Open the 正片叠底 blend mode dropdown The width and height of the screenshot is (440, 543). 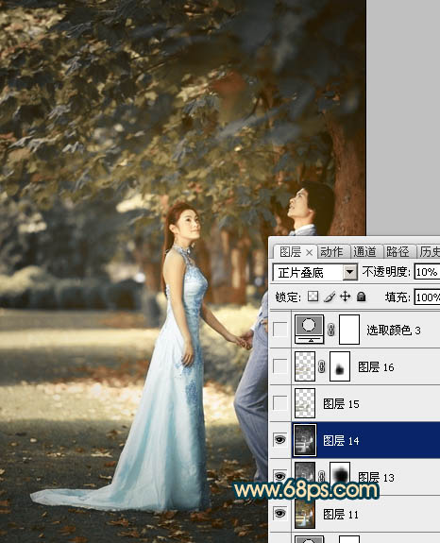pos(350,273)
